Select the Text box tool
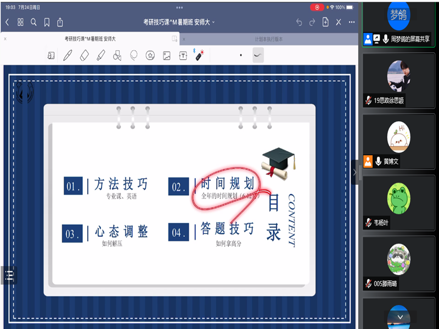The image size is (439, 329). pyautogui.click(x=183, y=55)
